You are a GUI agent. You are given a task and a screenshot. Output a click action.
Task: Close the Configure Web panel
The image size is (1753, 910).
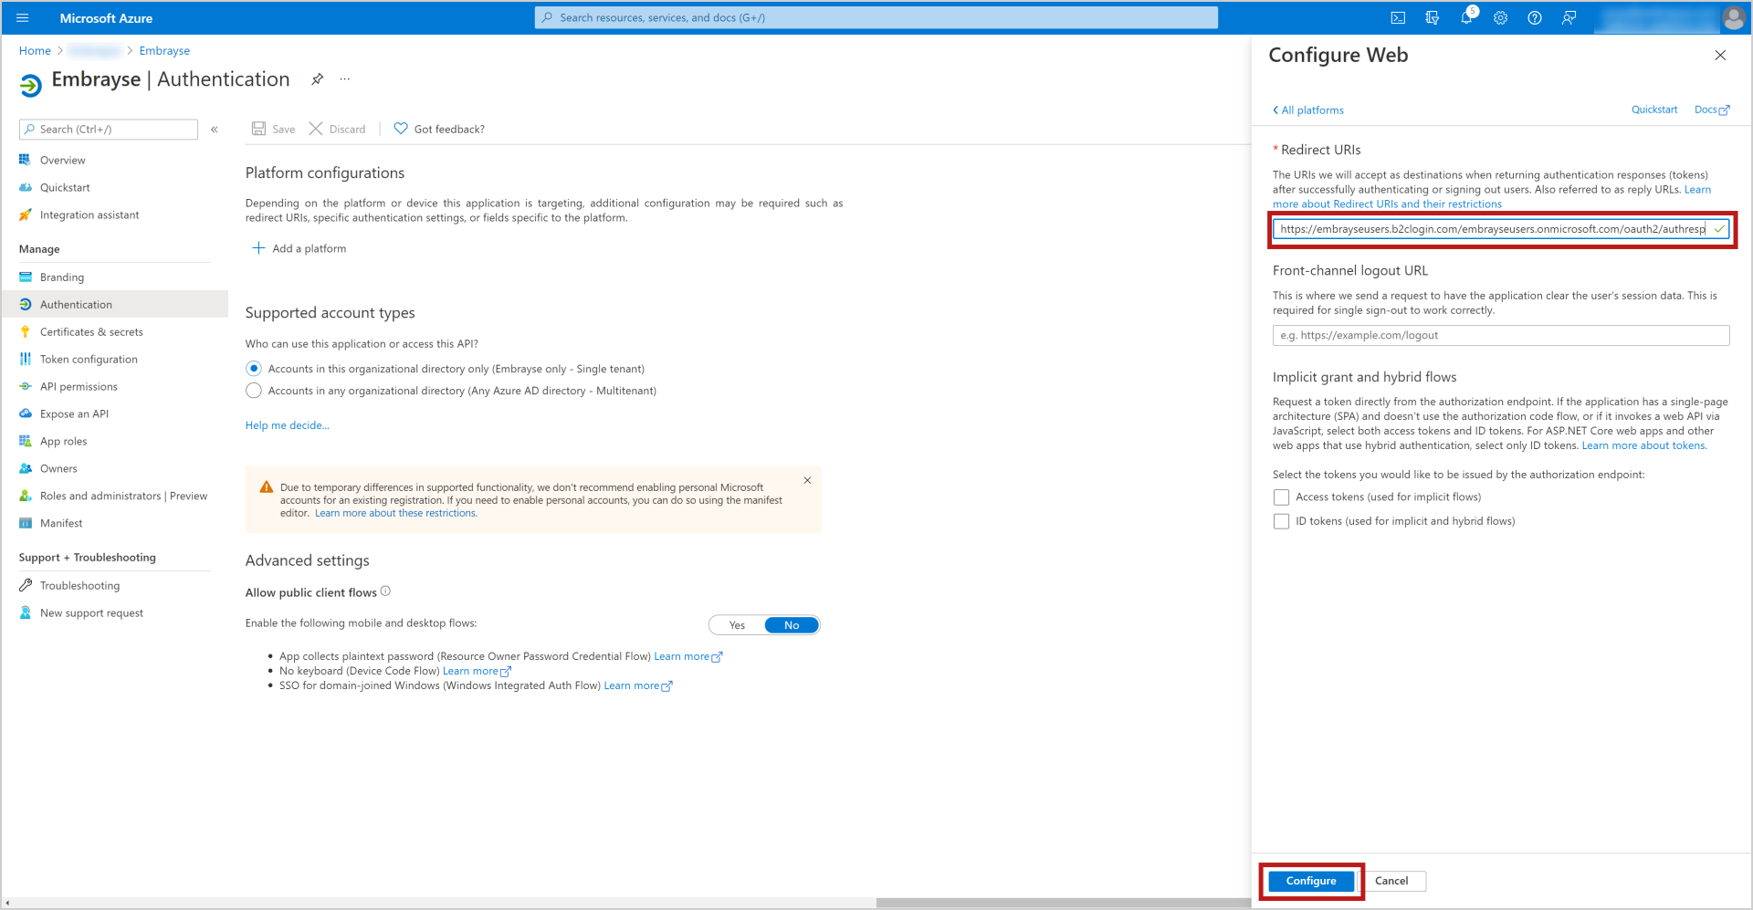pos(1720,56)
